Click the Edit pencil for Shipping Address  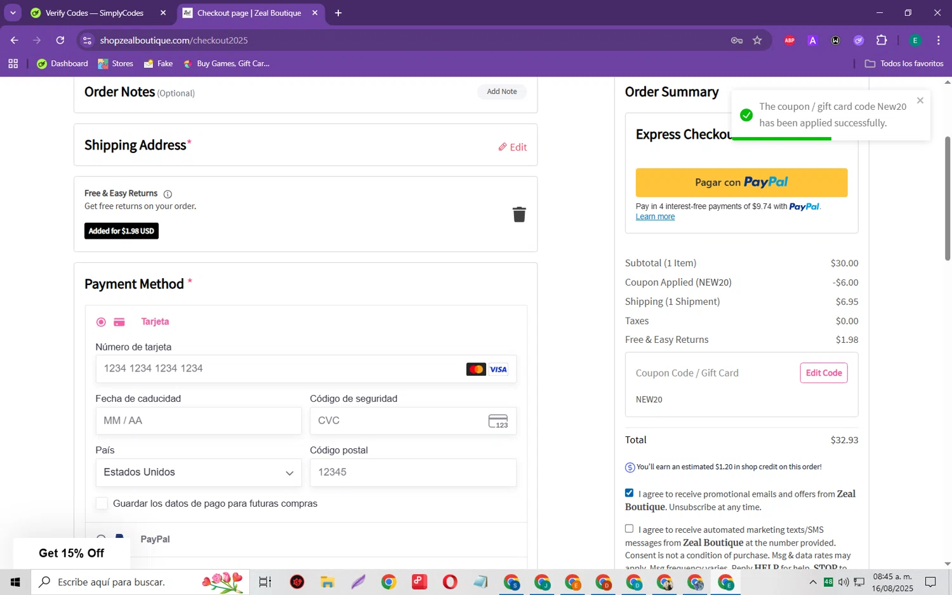point(512,147)
